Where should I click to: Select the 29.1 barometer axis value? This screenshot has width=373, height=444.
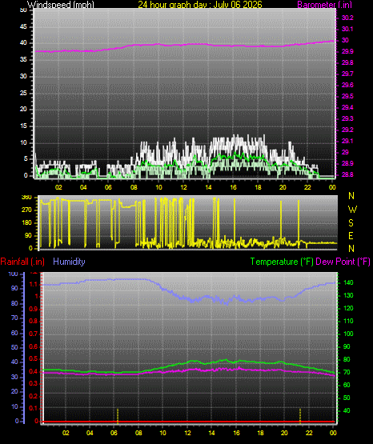point(347,141)
